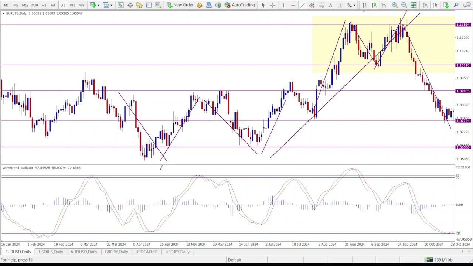Screen dimensions: 473x266
Task: Open the search magnifier icon
Action: [456, 5]
